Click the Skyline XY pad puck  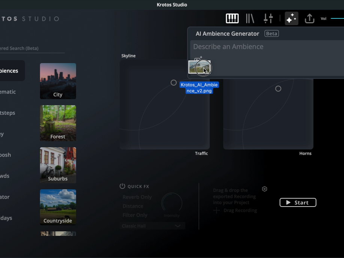click(x=174, y=83)
